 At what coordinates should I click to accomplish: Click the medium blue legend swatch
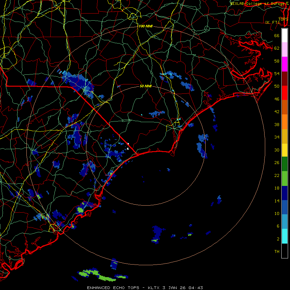click(x=285, y=207)
